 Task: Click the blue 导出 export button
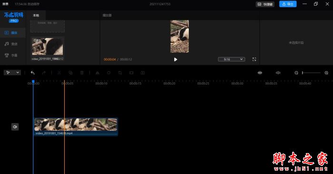[x=288, y=4]
